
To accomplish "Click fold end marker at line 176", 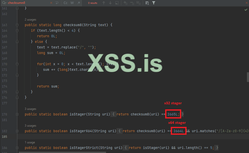I will 17,97.
